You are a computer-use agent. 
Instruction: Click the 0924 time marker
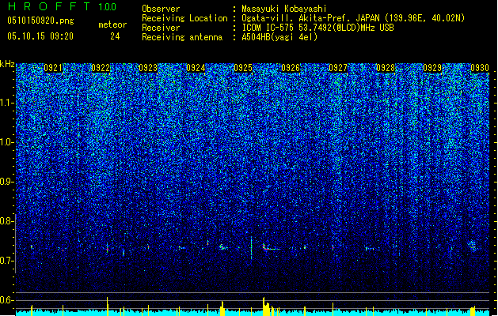click(x=196, y=68)
